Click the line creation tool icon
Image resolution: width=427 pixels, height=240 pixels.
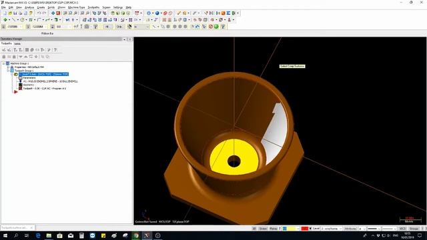(x=13, y=19)
